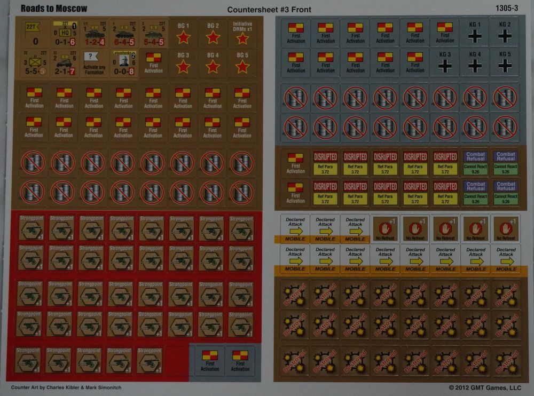Click the armored car counter rated 2-1-7
The image size is (534, 396).
tap(65, 63)
